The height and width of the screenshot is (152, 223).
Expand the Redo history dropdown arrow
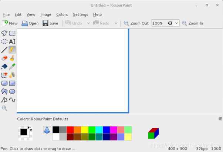click(x=116, y=23)
